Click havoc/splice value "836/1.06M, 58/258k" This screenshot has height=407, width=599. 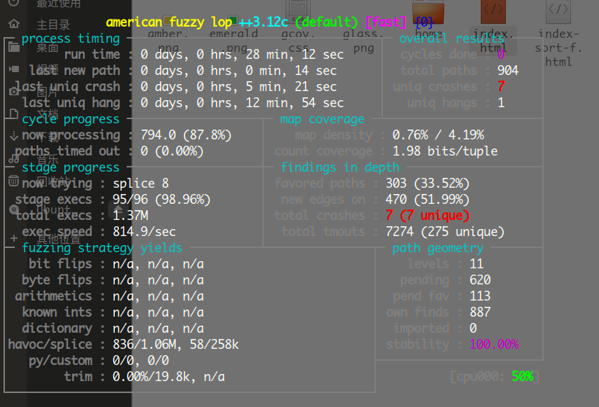176,345
